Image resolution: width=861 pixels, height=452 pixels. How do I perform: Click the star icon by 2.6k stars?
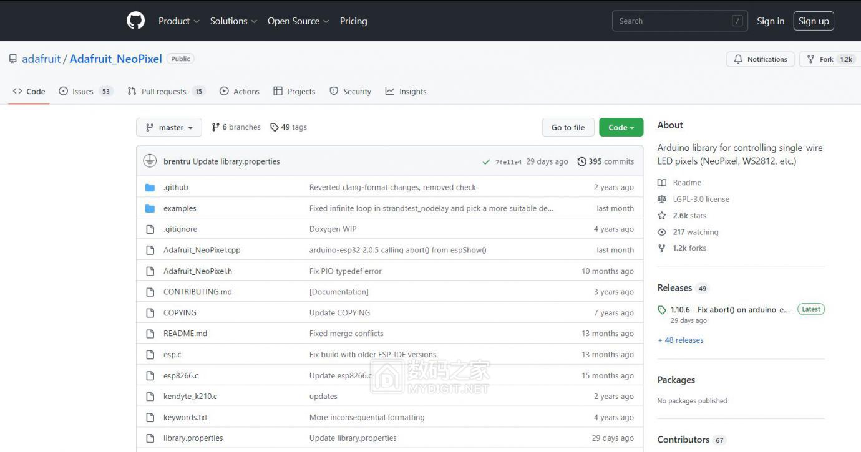[662, 215]
